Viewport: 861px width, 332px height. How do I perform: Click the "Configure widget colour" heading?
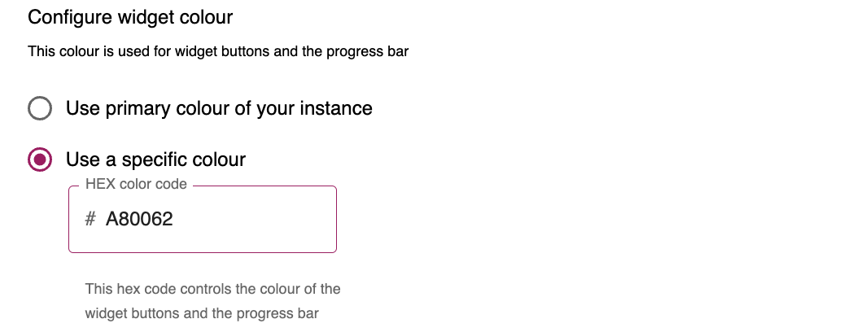click(x=130, y=17)
